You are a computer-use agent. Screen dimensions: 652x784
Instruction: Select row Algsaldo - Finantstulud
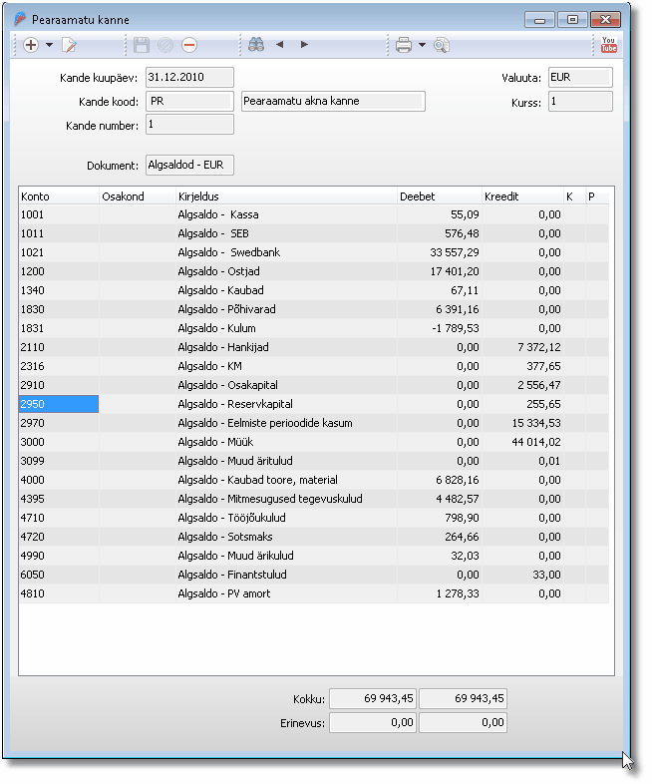[x=314, y=575]
